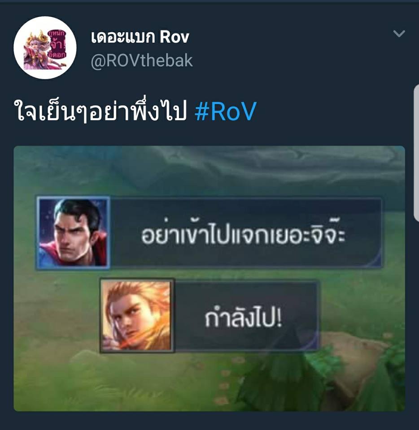Click the brown rock in game image
419x430 pixels.
tap(354, 357)
